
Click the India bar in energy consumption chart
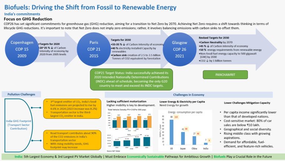(206, 144)
